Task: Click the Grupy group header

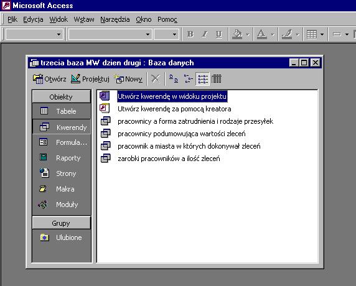Action: 61,223
